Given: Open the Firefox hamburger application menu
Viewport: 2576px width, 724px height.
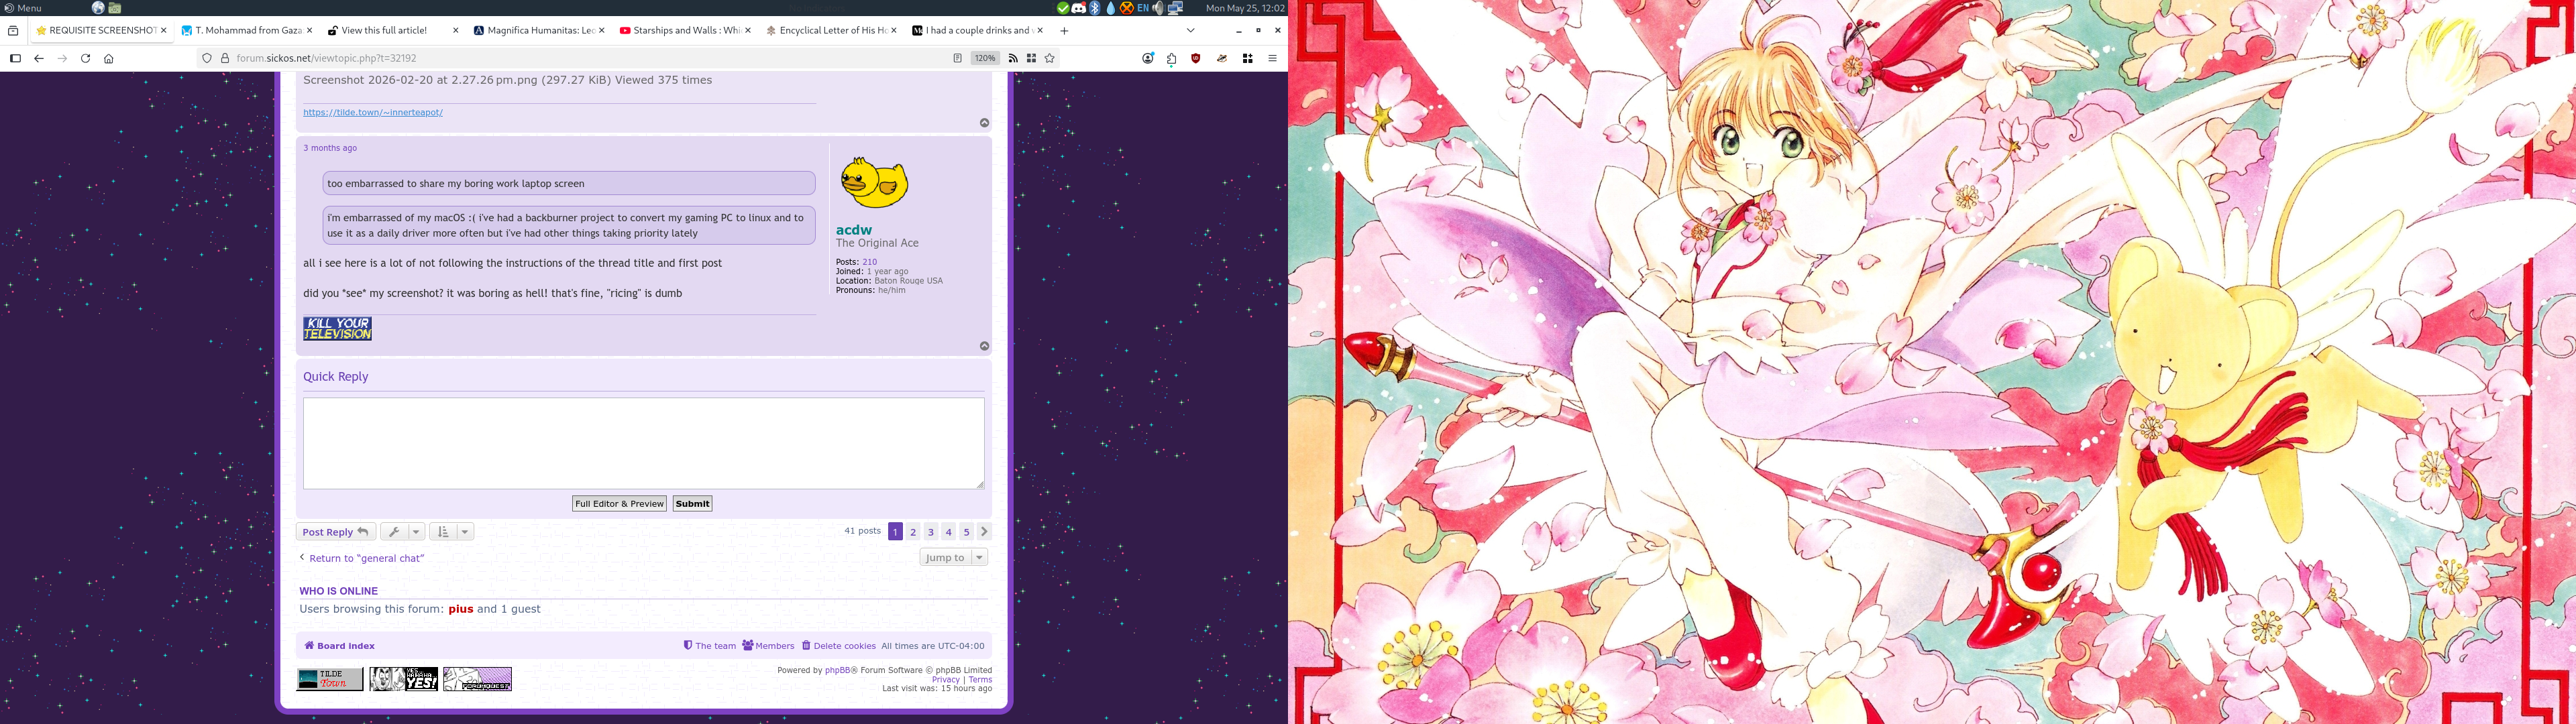Looking at the screenshot, I should coord(1272,58).
